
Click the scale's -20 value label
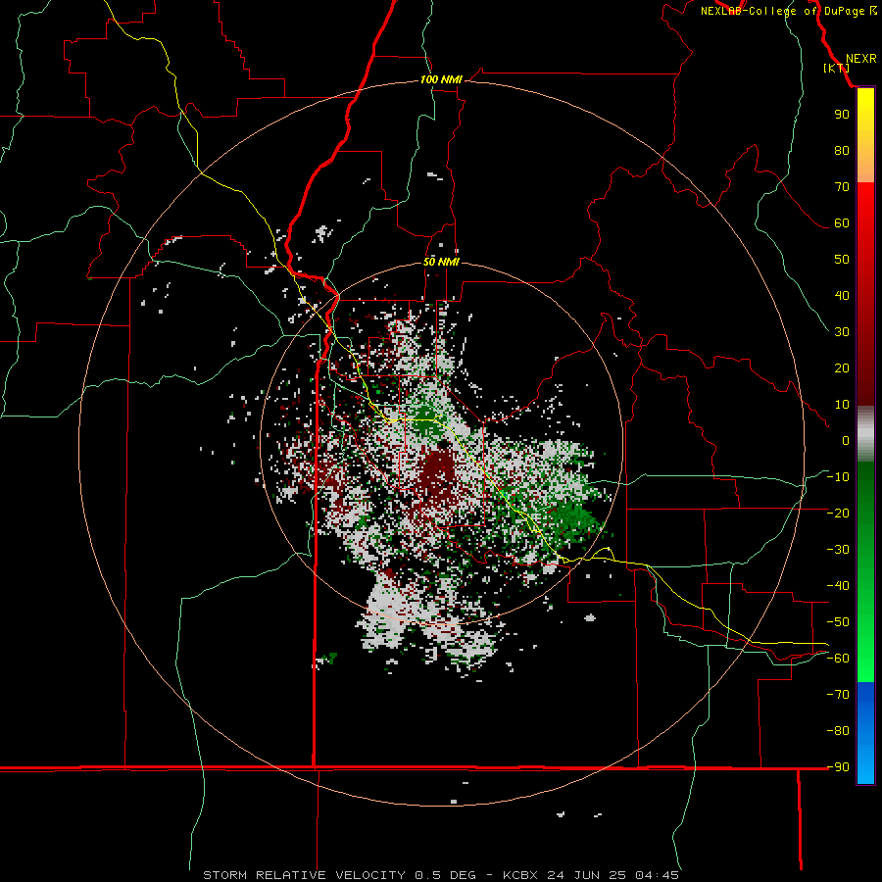pyautogui.click(x=838, y=514)
